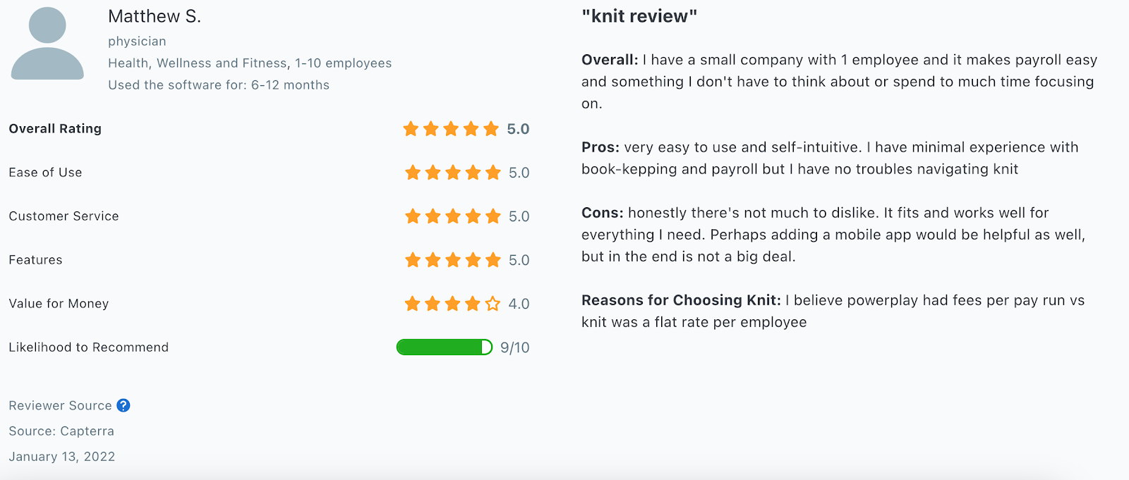Click the Value for Money 4.0 score
1129x480 pixels.
click(x=519, y=304)
